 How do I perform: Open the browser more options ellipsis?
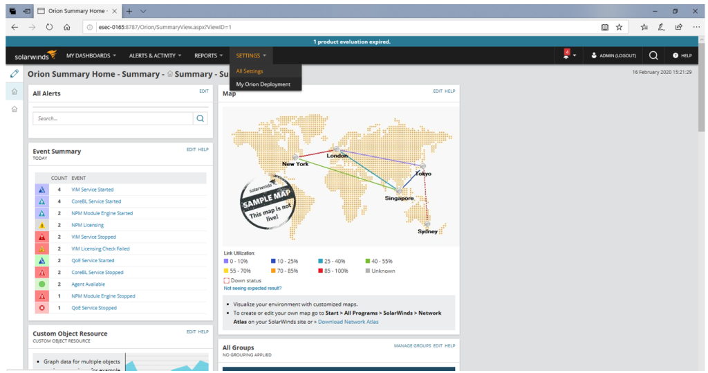click(x=696, y=27)
